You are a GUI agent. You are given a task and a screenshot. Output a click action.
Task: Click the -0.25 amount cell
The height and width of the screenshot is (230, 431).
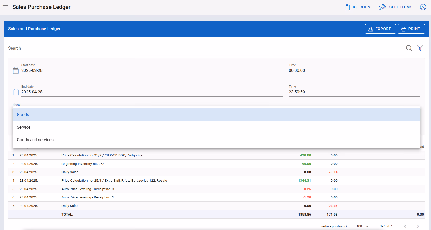[307, 189]
